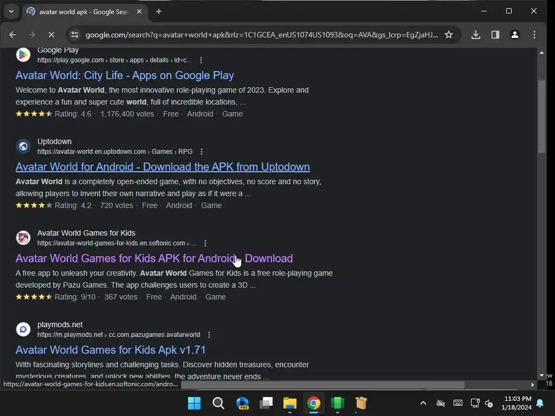555x416 pixels.
Task: Click the Google Play result favicon
Action: coord(23,55)
